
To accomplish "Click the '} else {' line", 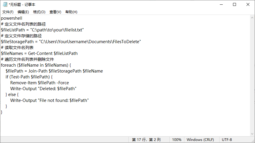I will (12, 95).
